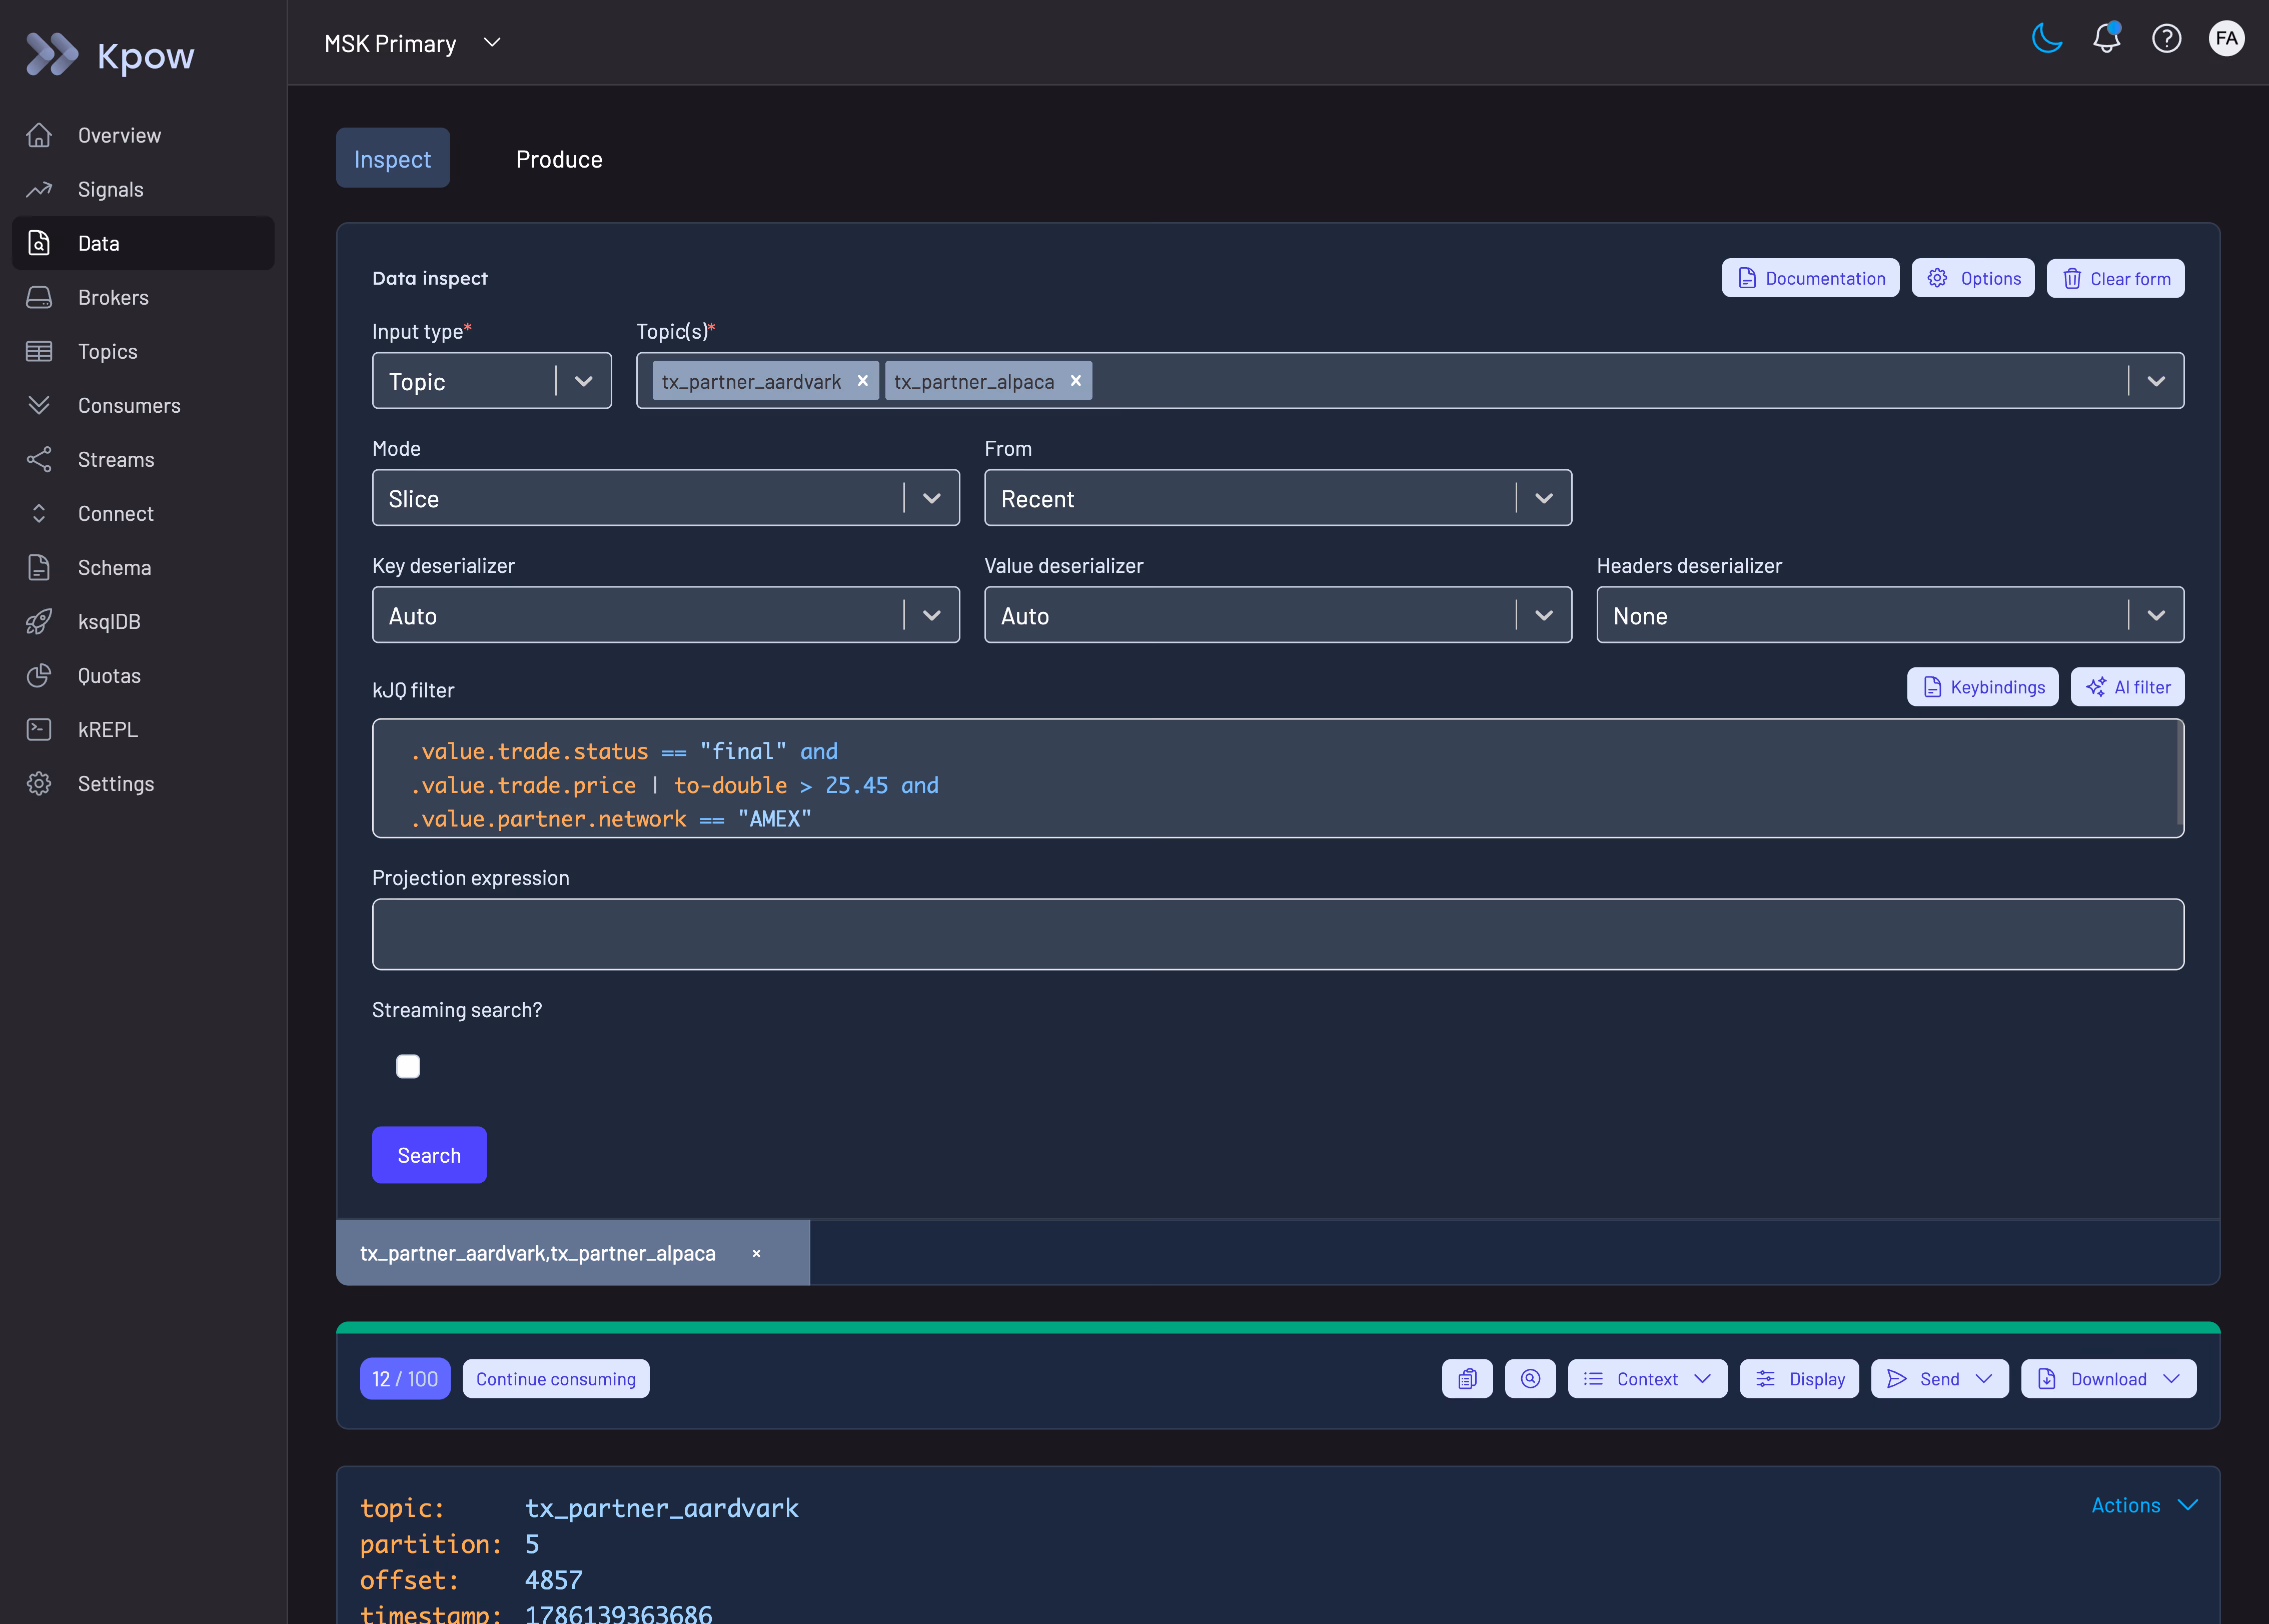This screenshot has width=2269, height=1624.
Task: Open Keybindings
Action: [1983, 687]
